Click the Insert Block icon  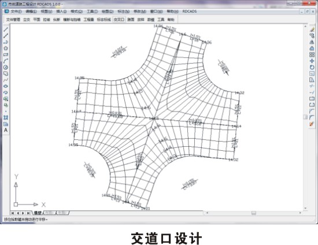click(6, 99)
